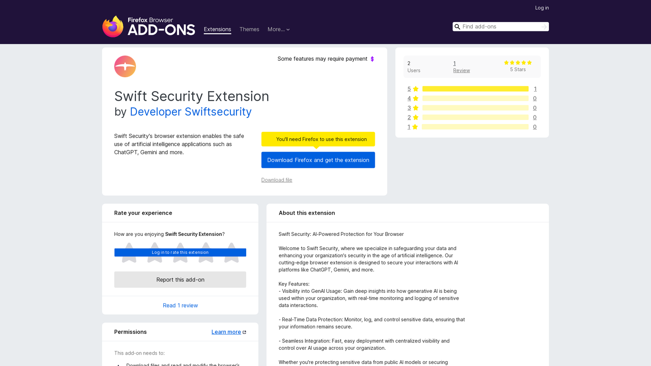The height and width of the screenshot is (366, 651).
Task: Click 'Rate your experience' heading
Action: [x=143, y=213]
